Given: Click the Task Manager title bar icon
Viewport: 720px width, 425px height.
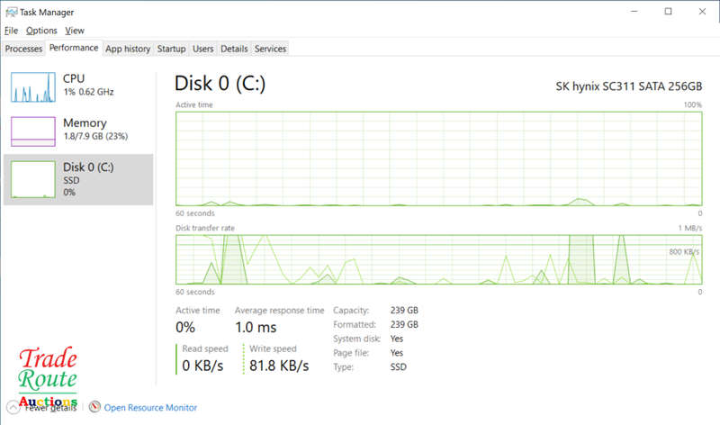Looking at the screenshot, I should coord(11,12).
